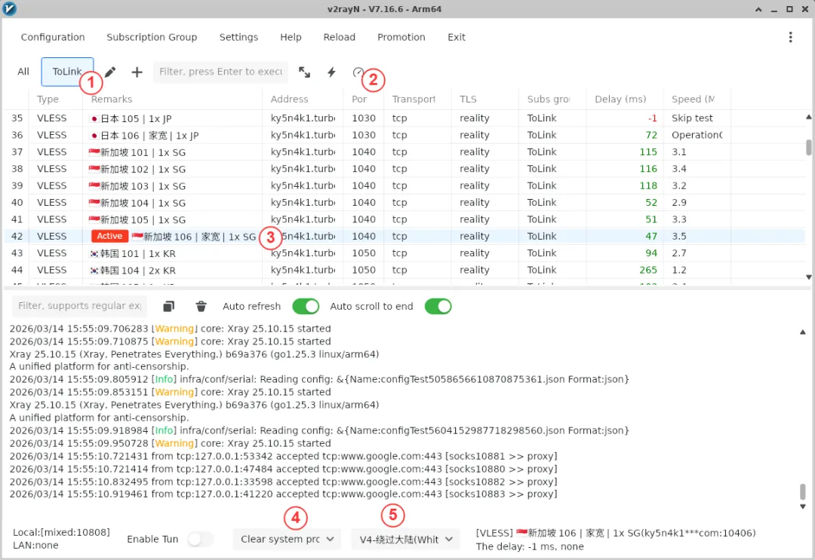This screenshot has height=560, width=815.
Task: Click the lightning bolt test icon
Action: click(x=331, y=72)
